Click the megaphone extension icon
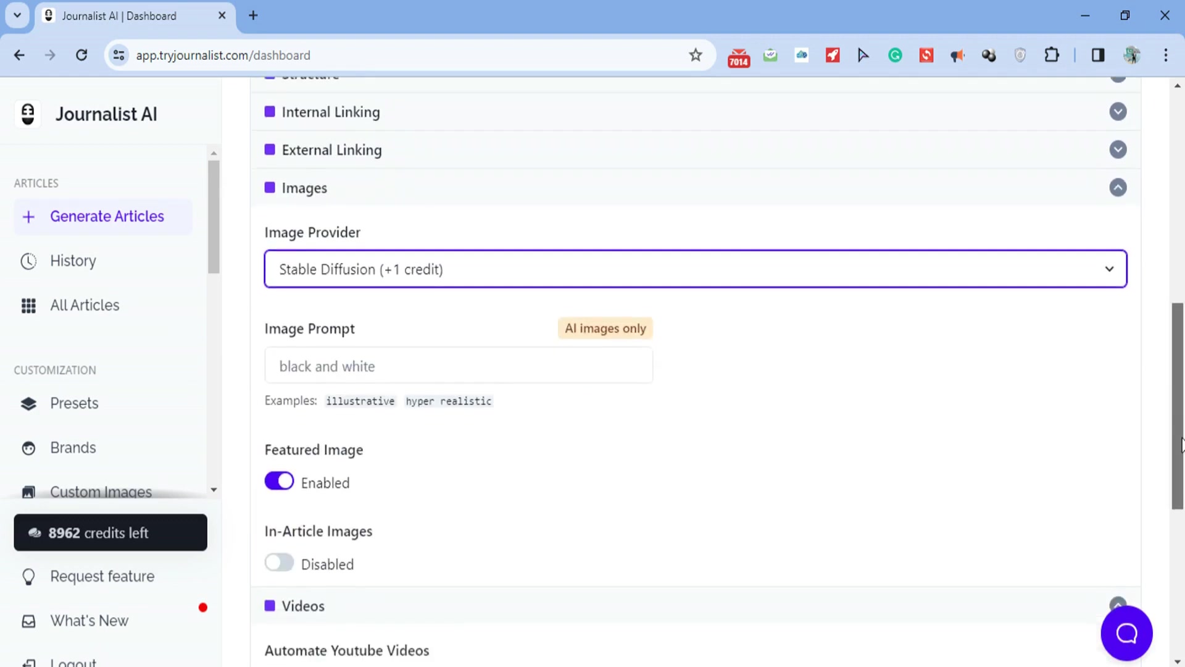Image resolution: width=1185 pixels, height=667 pixels. pyautogui.click(x=957, y=56)
